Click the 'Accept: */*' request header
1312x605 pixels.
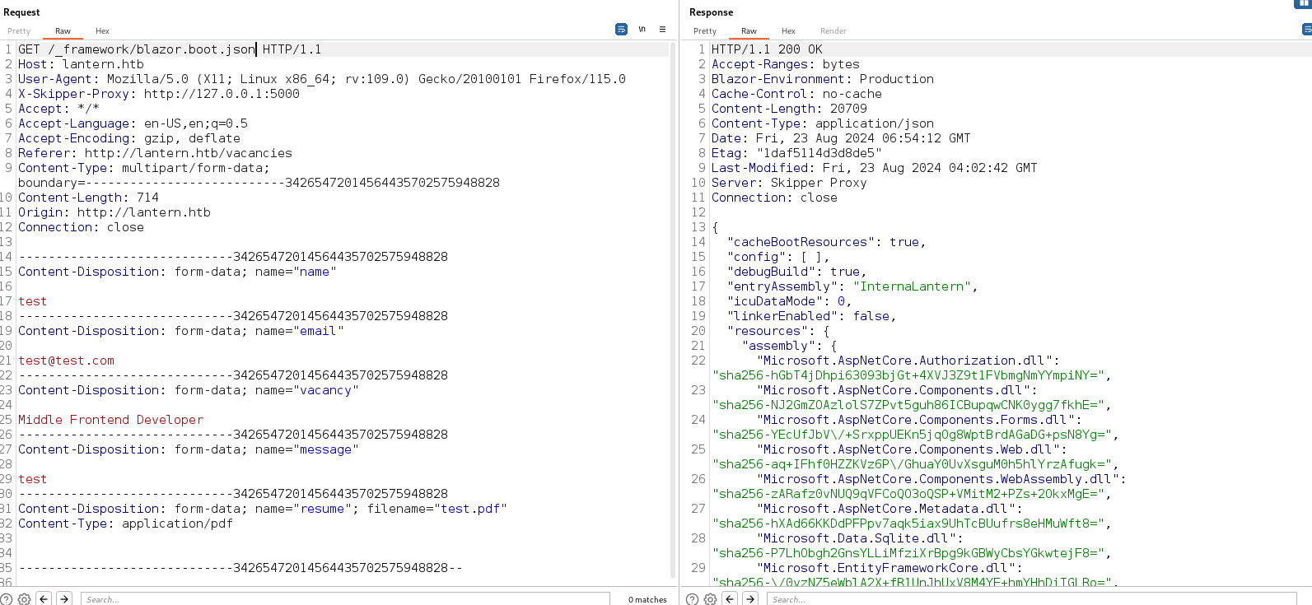point(58,109)
